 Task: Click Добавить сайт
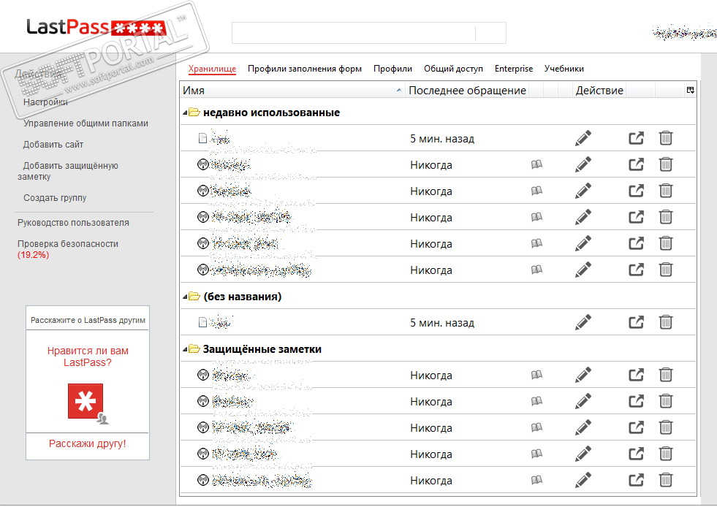53,145
